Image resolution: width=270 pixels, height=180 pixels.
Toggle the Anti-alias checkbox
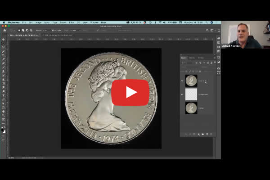(x=53, y=30)
